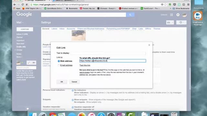Open Photos app in the dock
This screenshot has width=207, height=116.
[82, 114]
